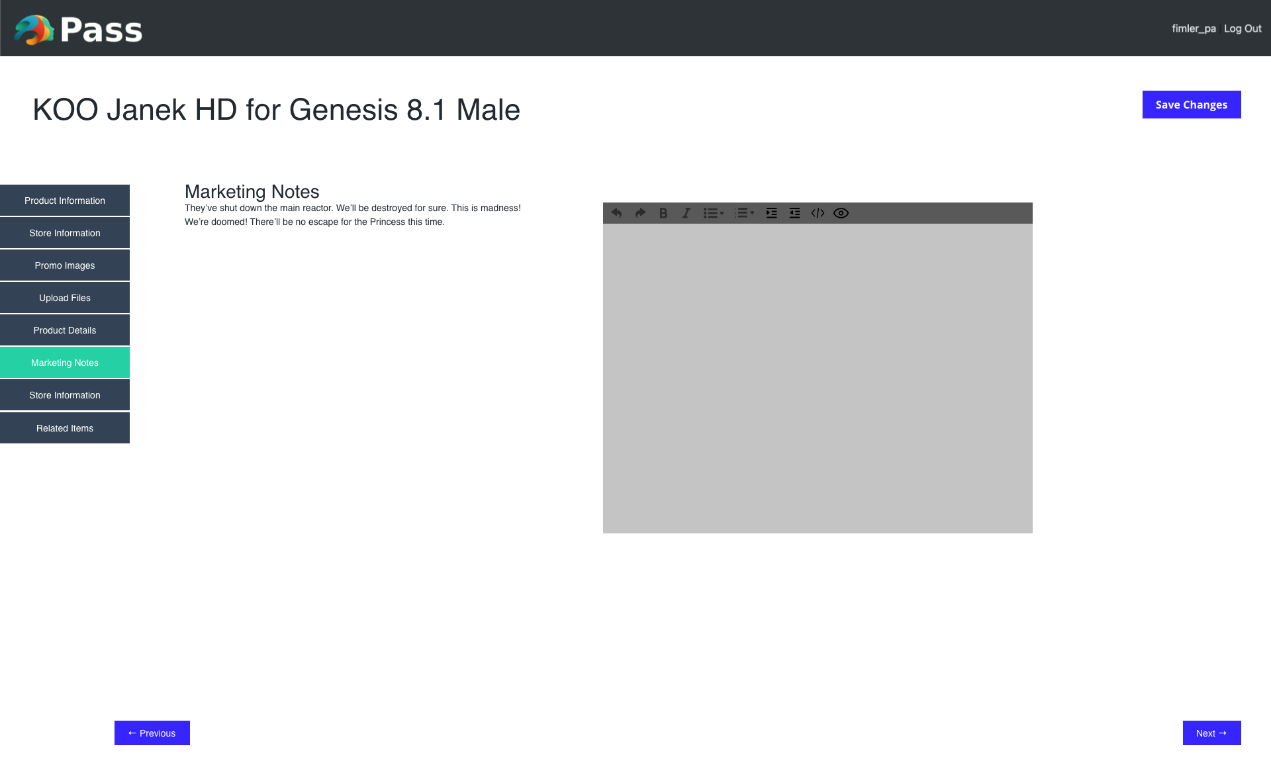This screenshot has height=767, width=1271.
Task: Open the Product Information section
Action: (x=65, y=201)
